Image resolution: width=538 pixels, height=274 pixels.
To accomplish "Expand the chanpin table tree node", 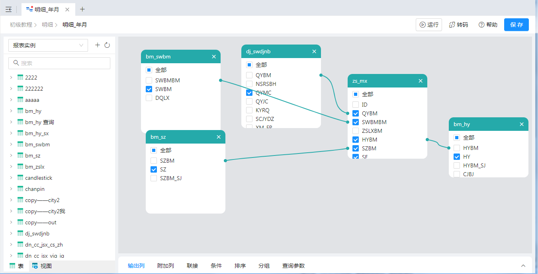I will (11, 189).
